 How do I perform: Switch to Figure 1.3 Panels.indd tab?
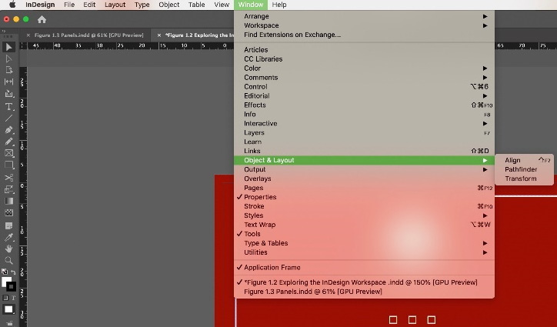point(88,35)
